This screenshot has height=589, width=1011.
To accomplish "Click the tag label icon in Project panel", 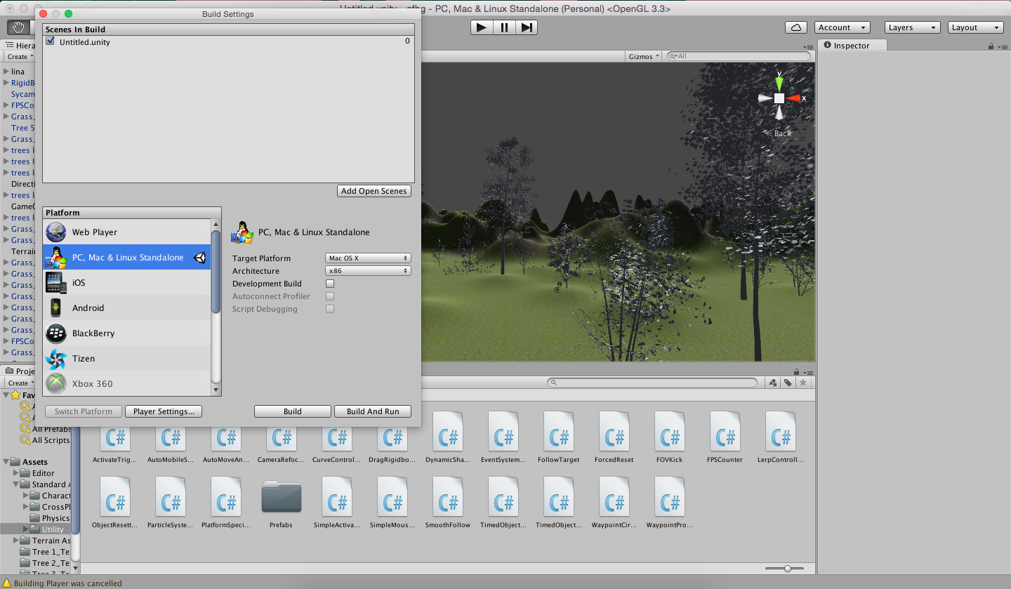I will click(x=787, y=382).
